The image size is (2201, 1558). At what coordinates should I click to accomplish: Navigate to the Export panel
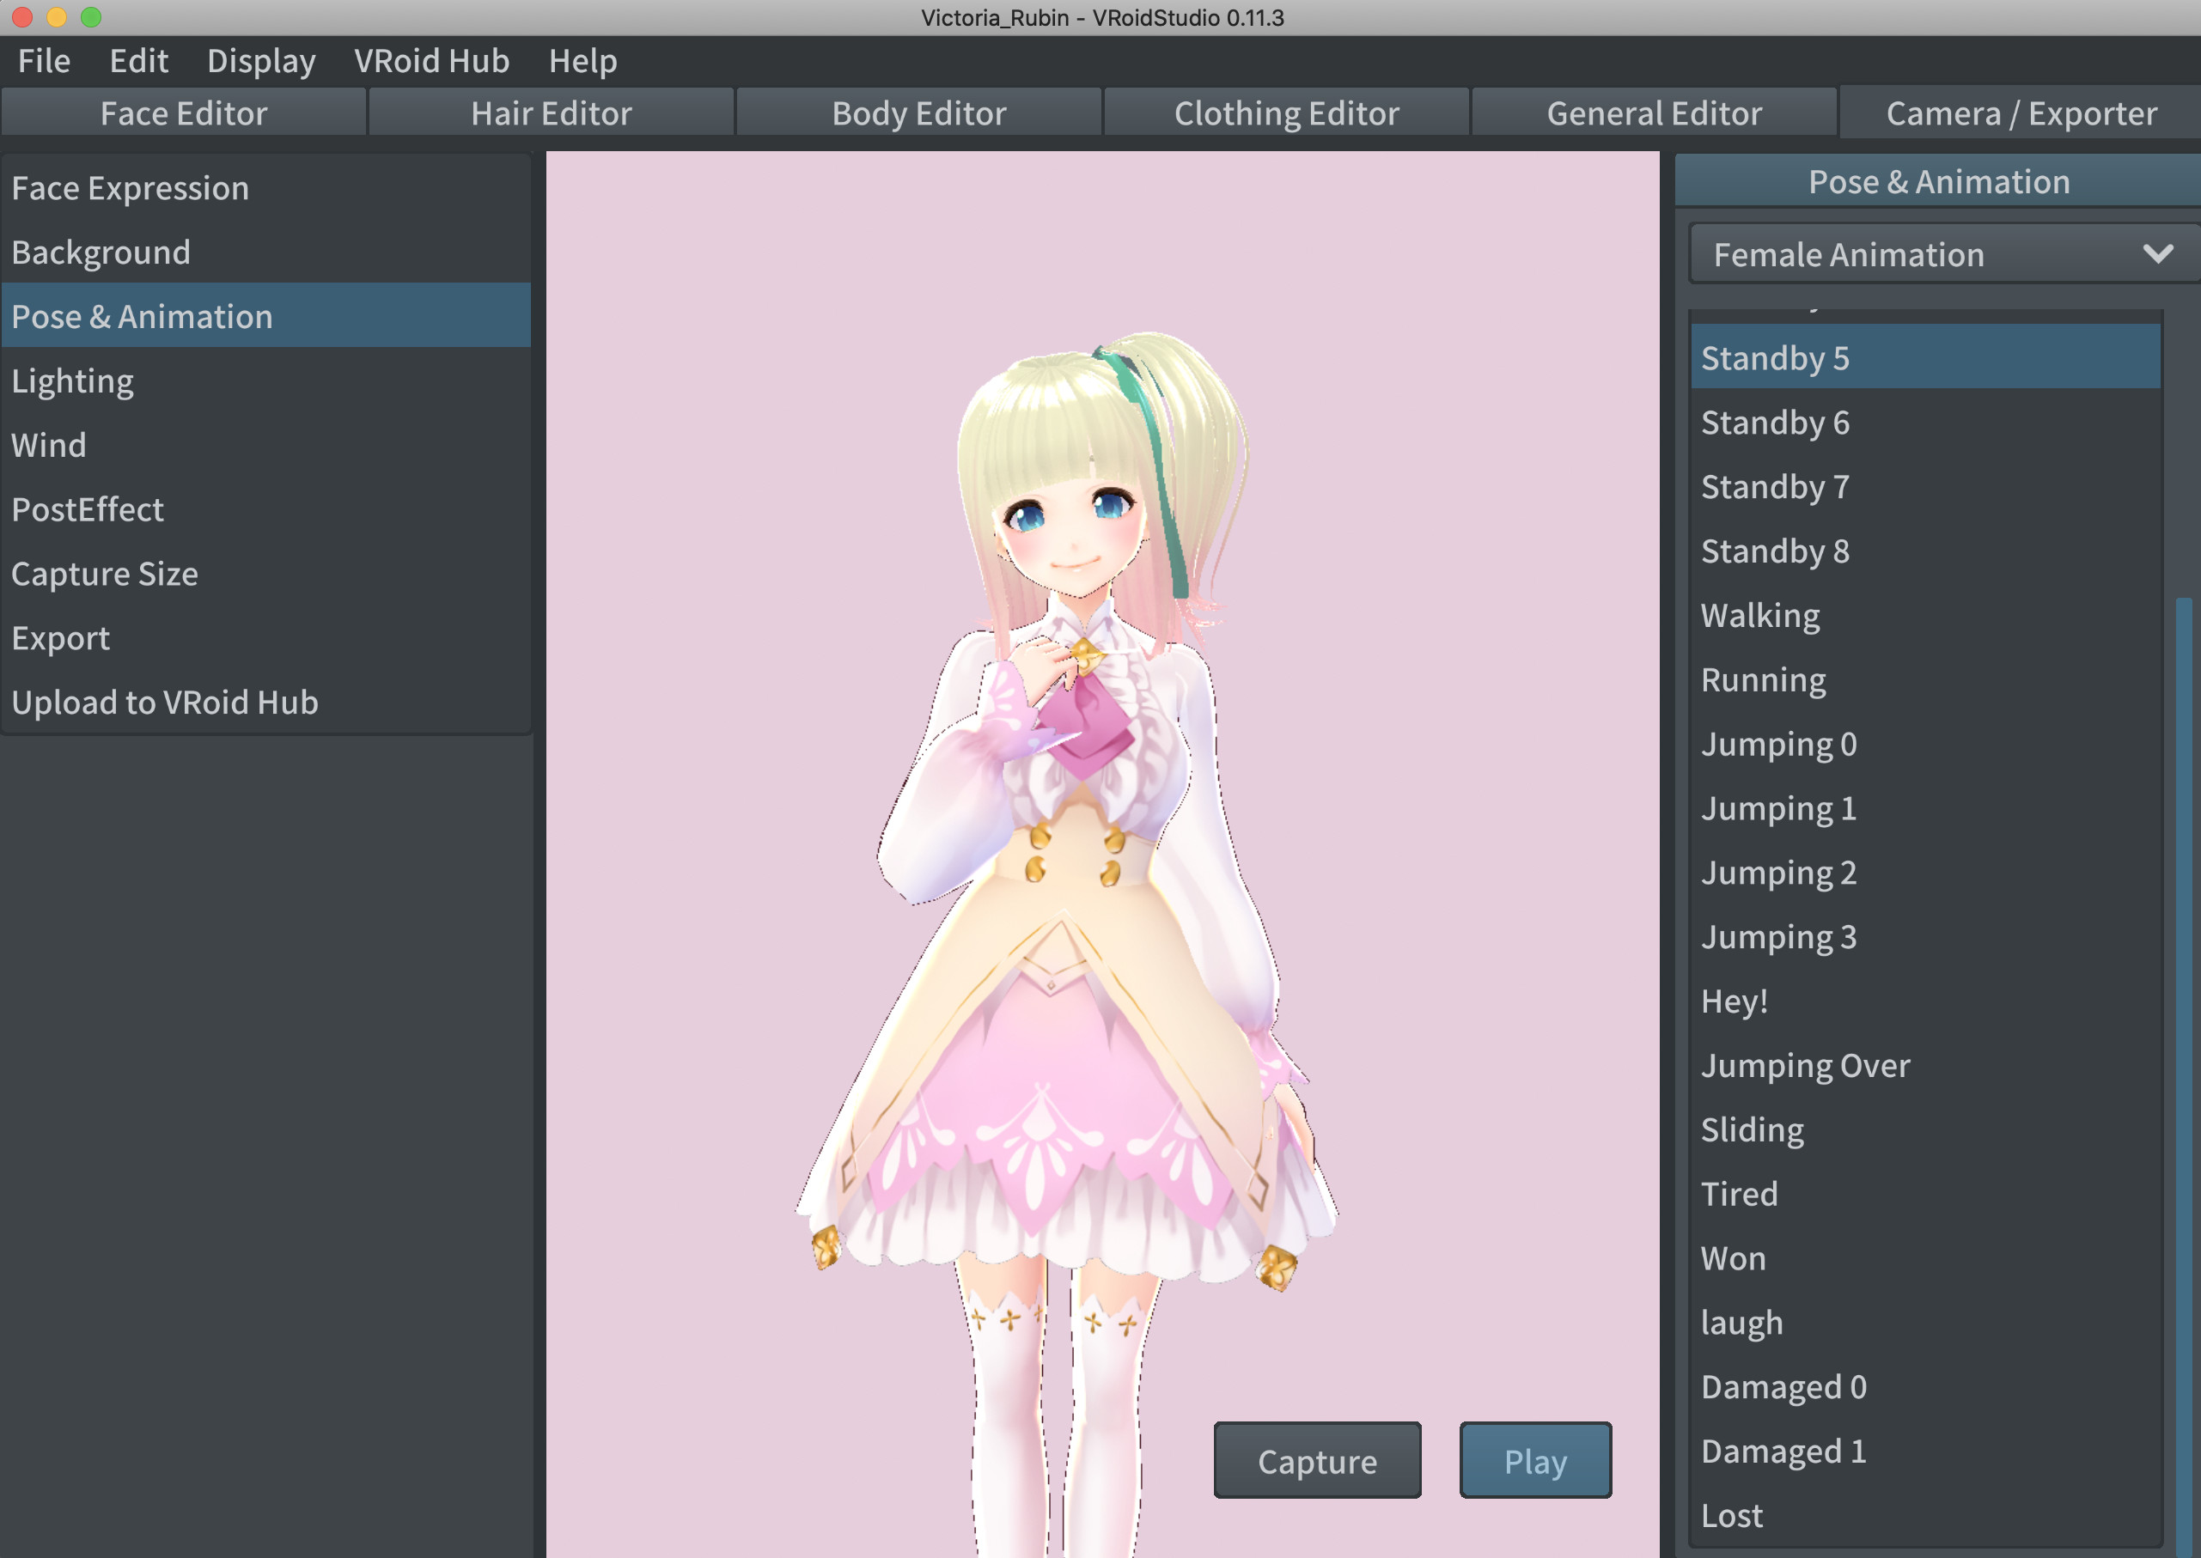pyautogui.click(x=61, y=637)
